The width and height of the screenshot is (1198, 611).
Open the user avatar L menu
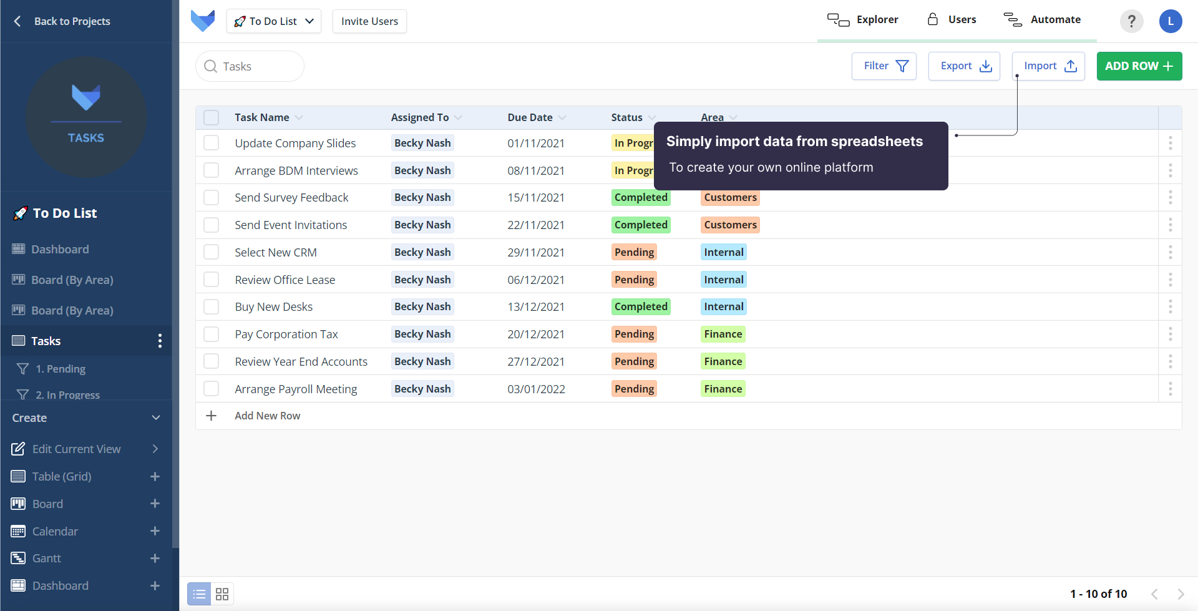click(1171, 21)
